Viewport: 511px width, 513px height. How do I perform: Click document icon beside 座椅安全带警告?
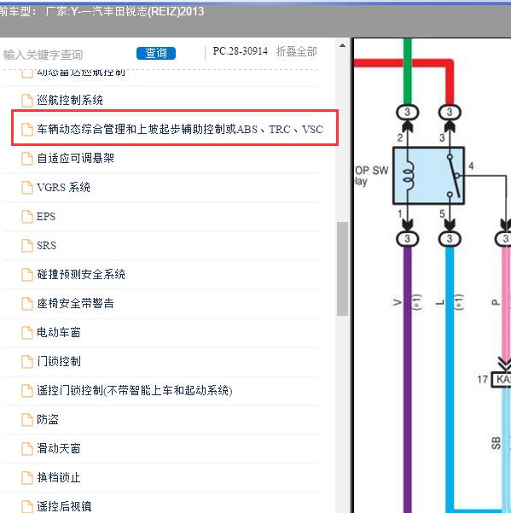[x=27, y=304]
